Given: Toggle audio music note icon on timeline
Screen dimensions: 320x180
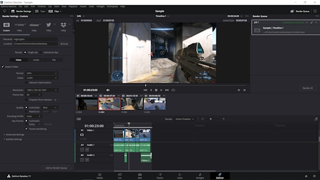Looking at the screenshot, I should click(x=316, y=119).
